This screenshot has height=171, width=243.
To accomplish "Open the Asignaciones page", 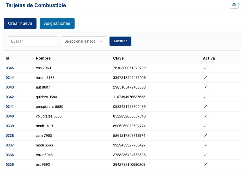I will point(57,23).
